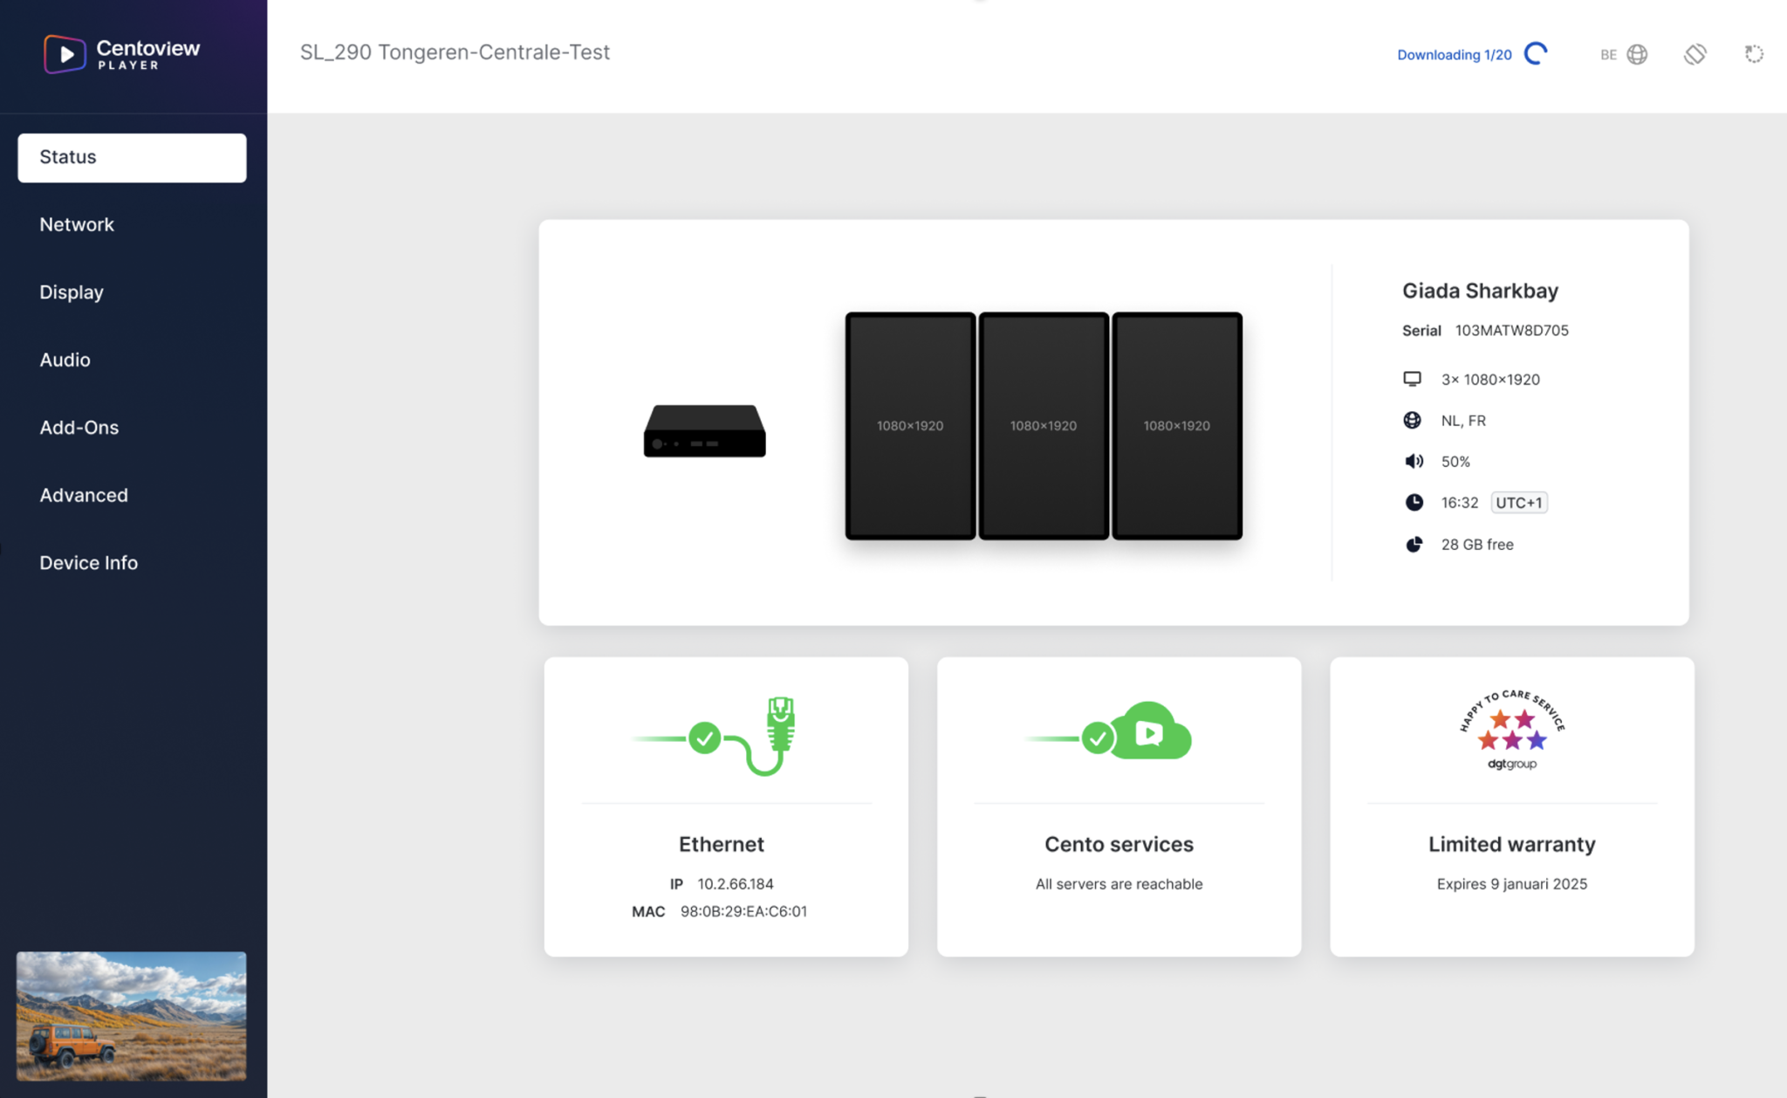This screenshot has height=1098, width=1787.
Task: Open the BE language globe selector
Action: coord(1625,54)
